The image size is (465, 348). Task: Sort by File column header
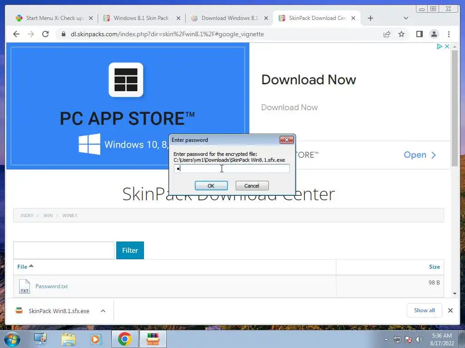25,266
